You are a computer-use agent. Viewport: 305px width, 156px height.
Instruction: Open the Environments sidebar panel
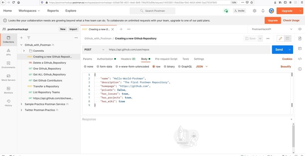8,65
